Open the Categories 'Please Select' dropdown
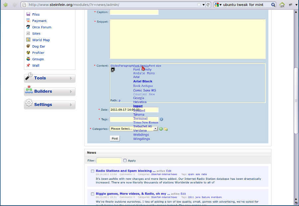The image size is (299, 206). click(x=134, y=129)
